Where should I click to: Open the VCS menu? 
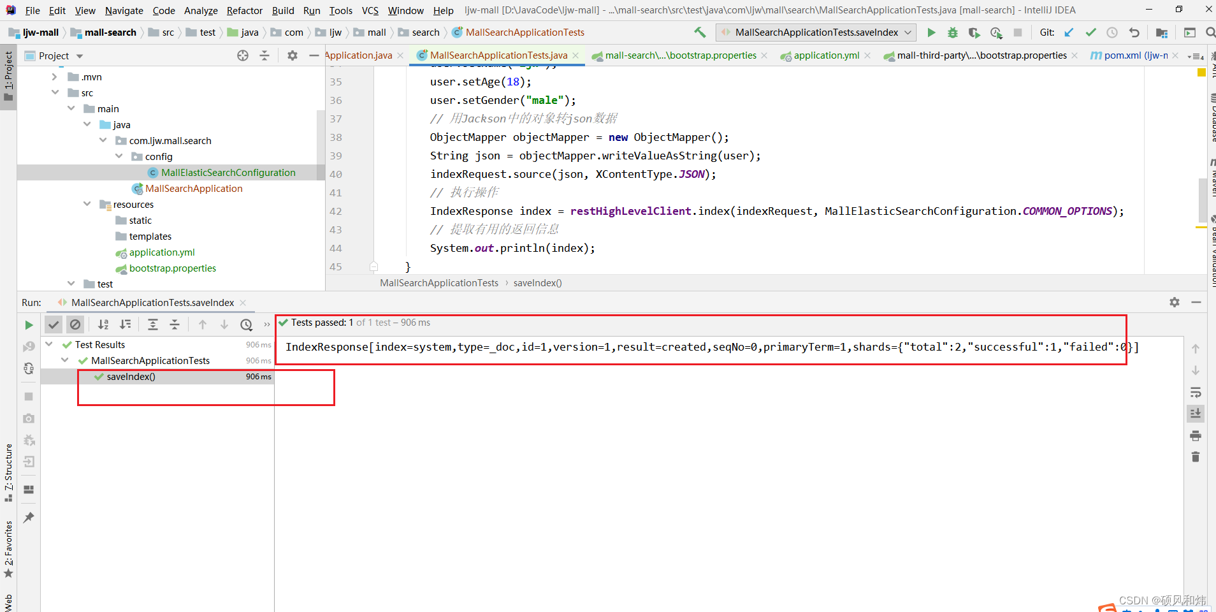(x=370, y=10)
